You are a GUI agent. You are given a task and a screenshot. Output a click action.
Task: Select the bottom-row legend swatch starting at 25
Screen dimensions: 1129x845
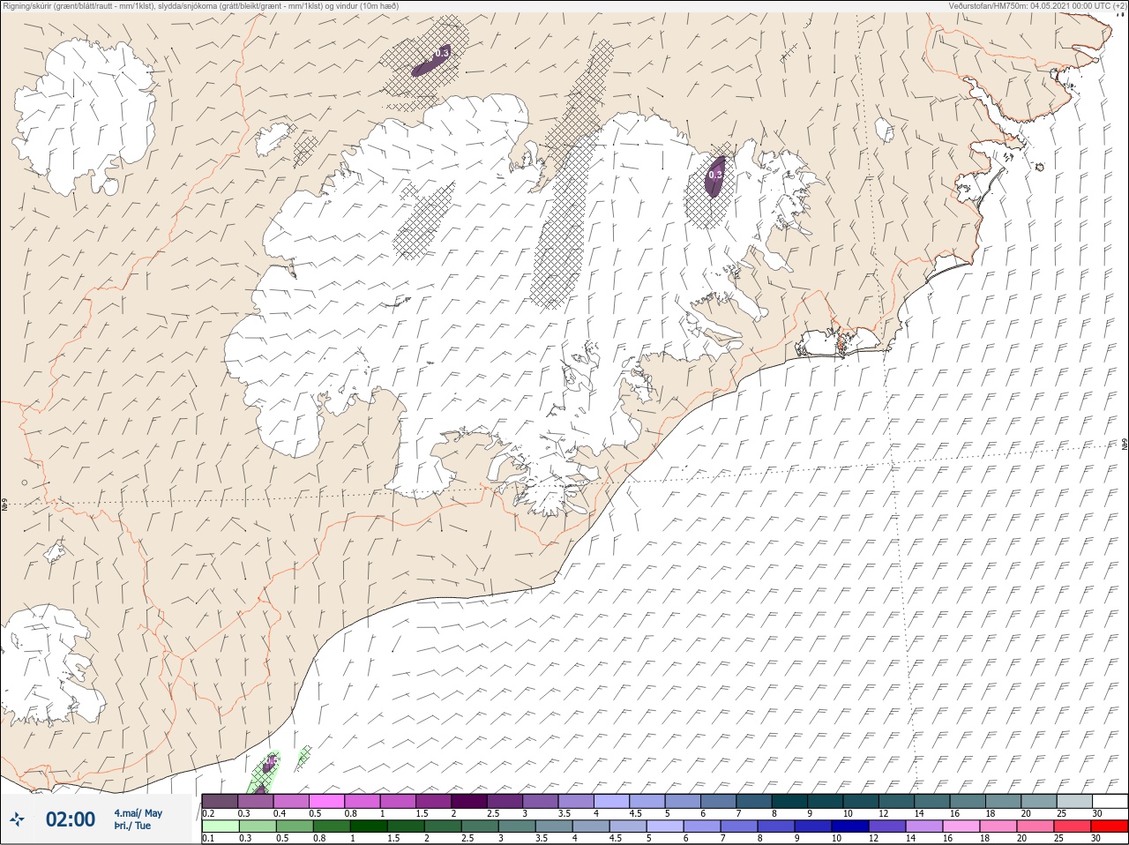1073,826
